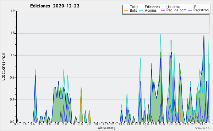213x131 pixels.
Task: Click the green Ediciones legend line
Action: coord(141,7)
